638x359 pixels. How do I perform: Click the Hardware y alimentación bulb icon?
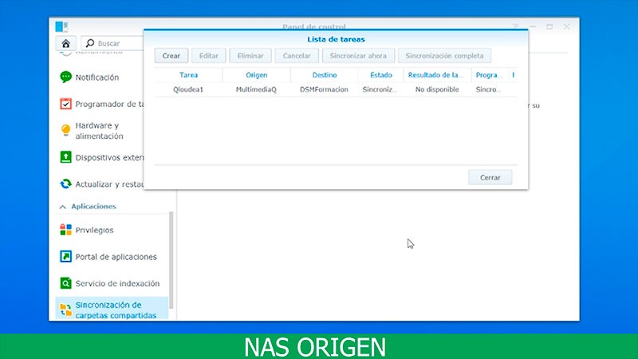pos(65,130)
